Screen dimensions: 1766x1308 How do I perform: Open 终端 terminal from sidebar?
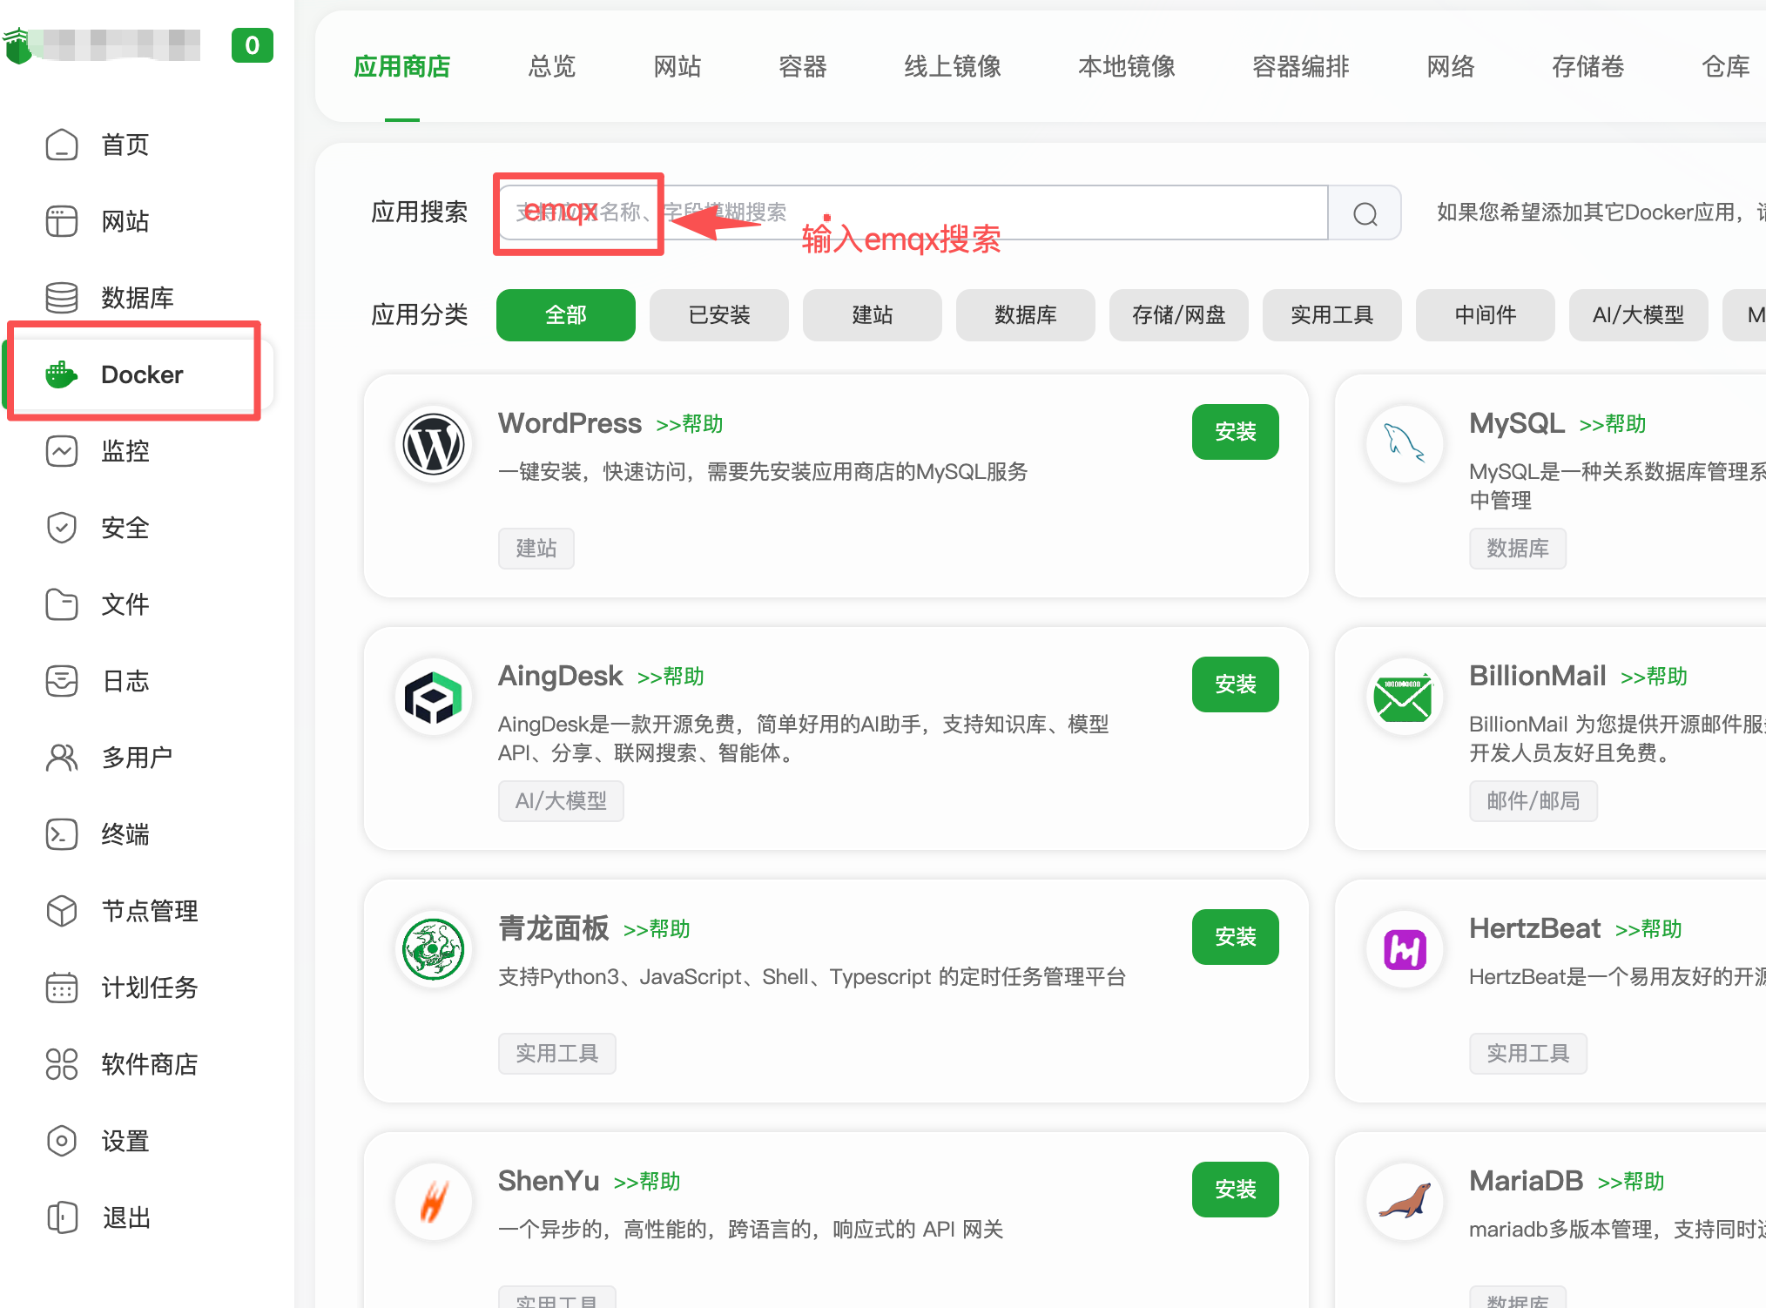pos(125,834)
